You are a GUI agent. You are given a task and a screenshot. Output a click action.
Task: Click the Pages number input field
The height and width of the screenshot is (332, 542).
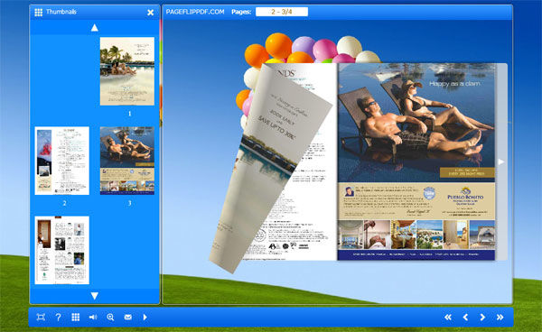point(282,12)
